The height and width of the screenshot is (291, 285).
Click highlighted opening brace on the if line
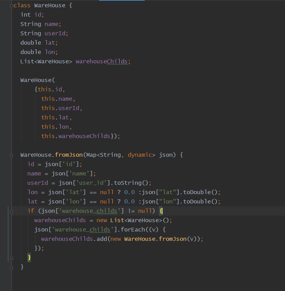point(161,211)
